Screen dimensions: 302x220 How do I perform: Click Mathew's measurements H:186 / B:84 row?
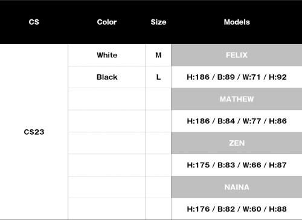[237, 121]
